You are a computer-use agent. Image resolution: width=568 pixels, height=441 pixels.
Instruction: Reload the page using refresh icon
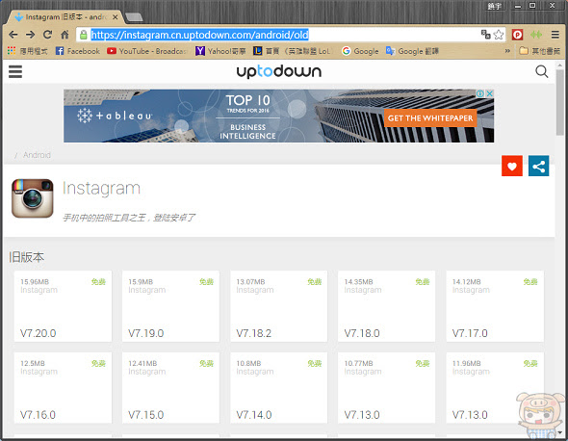click(47, 35)
